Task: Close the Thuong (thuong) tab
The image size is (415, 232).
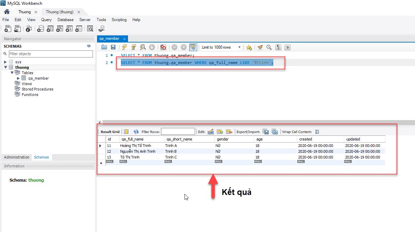Action: [79, 12]
